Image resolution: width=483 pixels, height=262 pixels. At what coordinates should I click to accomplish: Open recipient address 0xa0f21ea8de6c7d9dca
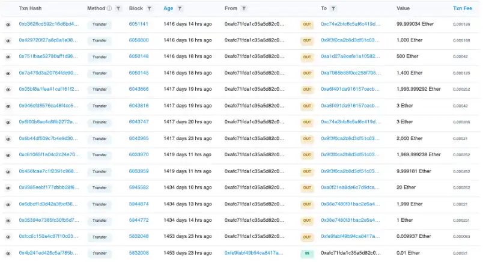(350, 187)
